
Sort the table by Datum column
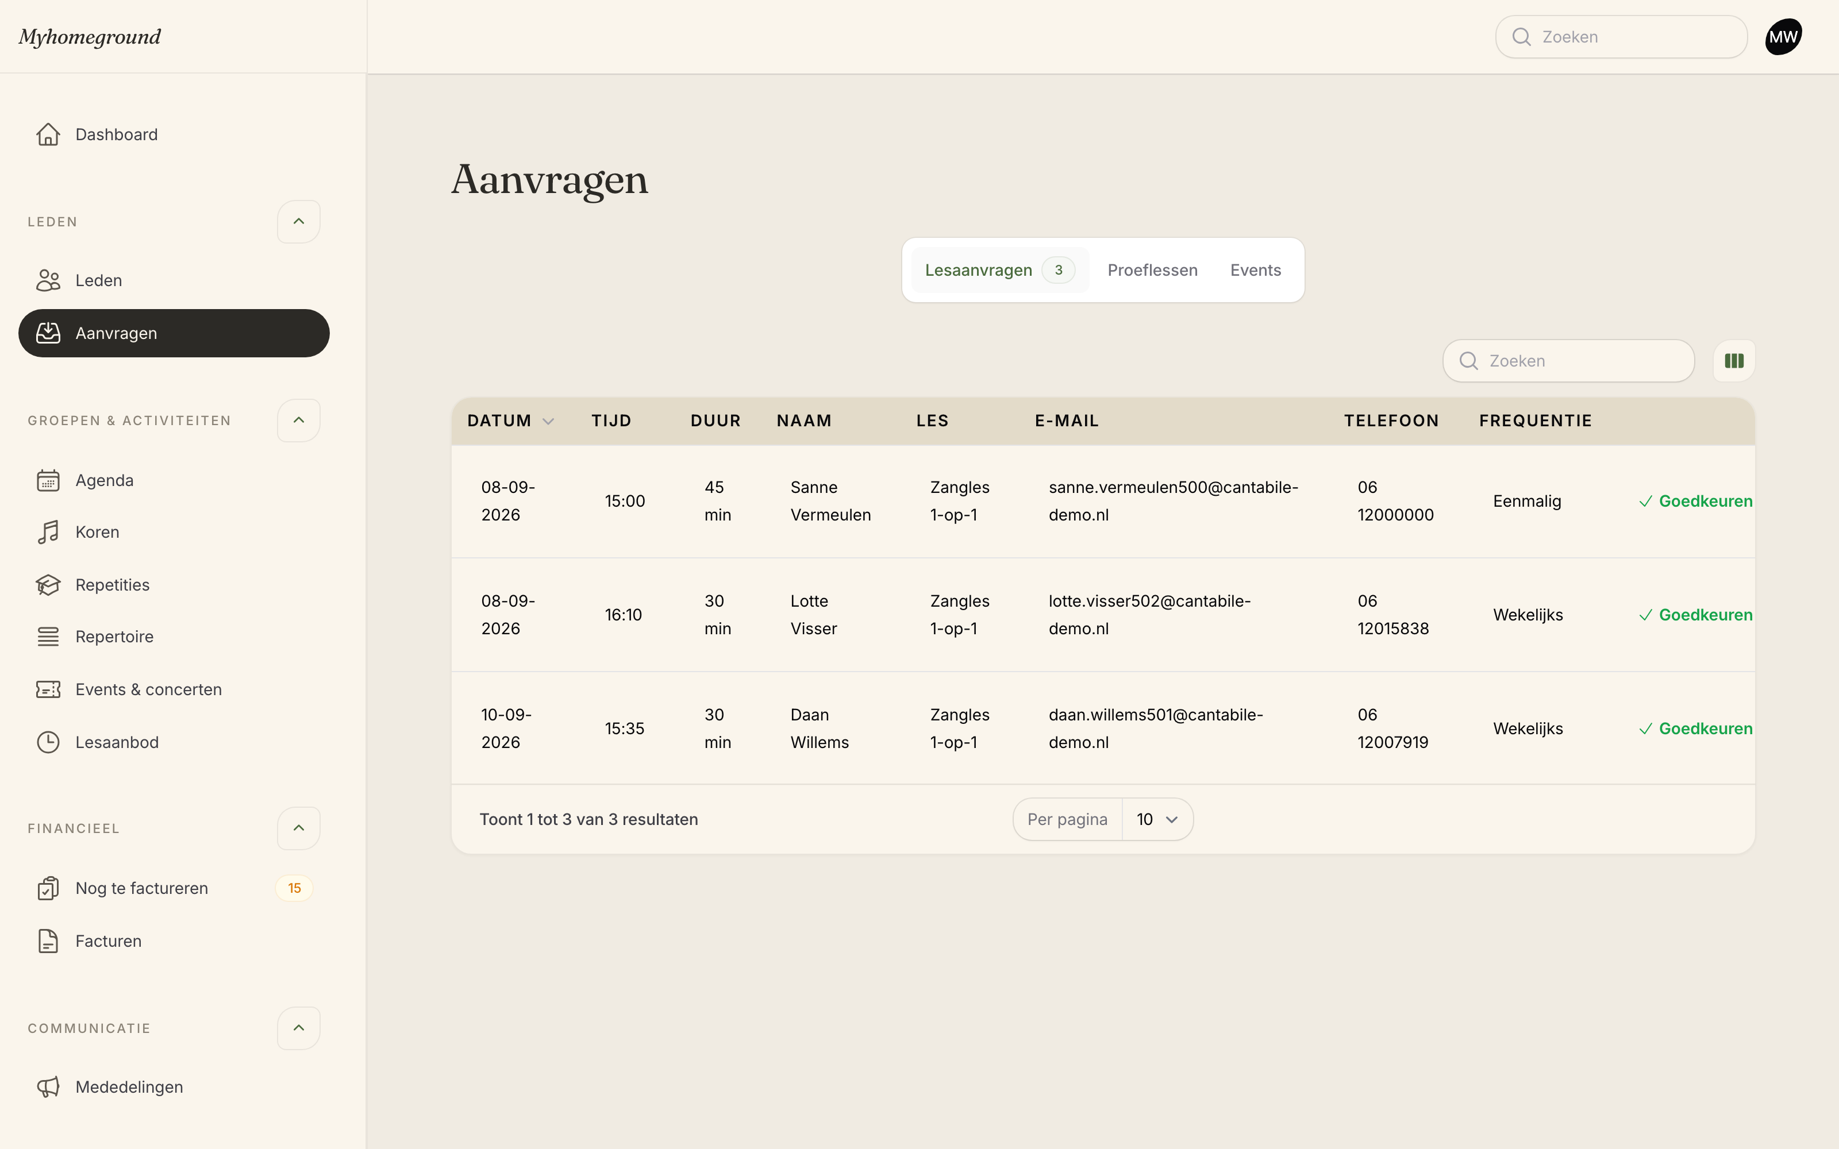[x=511, y=421]
